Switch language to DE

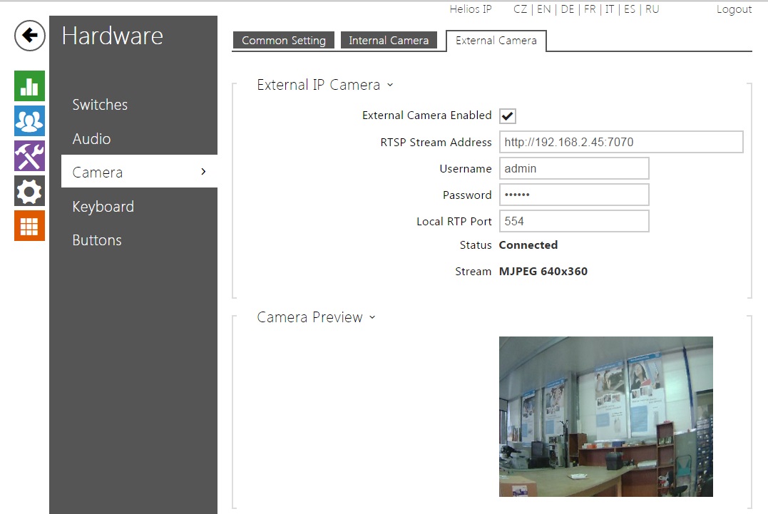567,9
